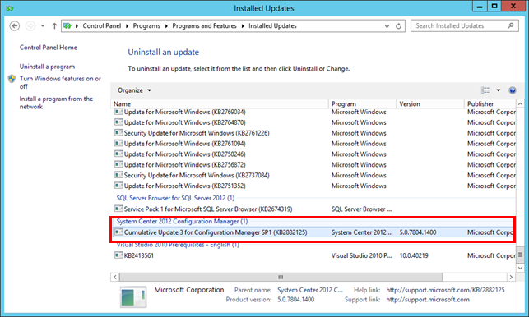
Task: Collapse System Center 2012 Configuration Manager group
Action: tap(182, 222)
